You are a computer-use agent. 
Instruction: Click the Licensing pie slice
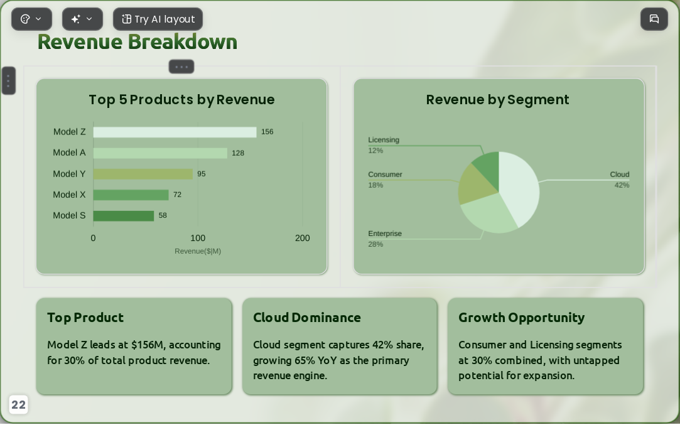tap(488, 166)
